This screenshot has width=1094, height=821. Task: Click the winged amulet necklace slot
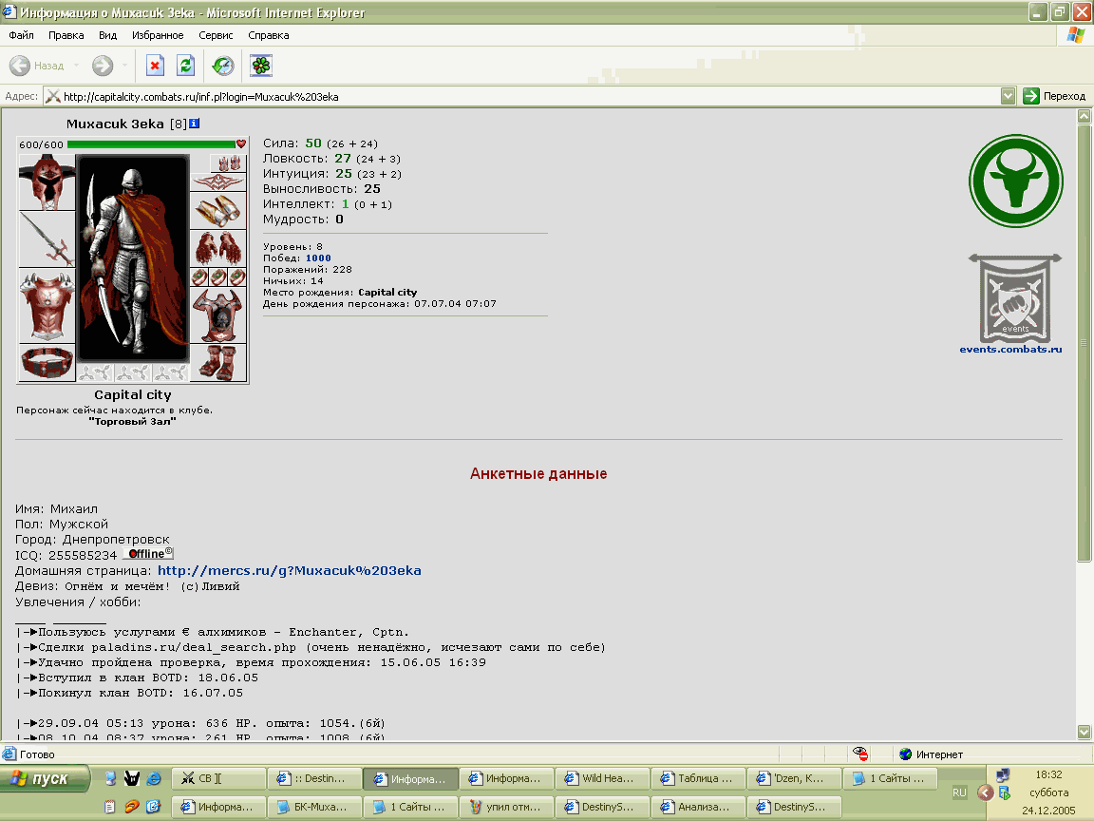(218, 182)
